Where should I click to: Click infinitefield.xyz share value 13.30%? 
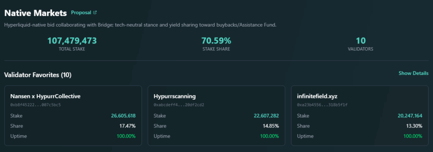tap(414, 126)
